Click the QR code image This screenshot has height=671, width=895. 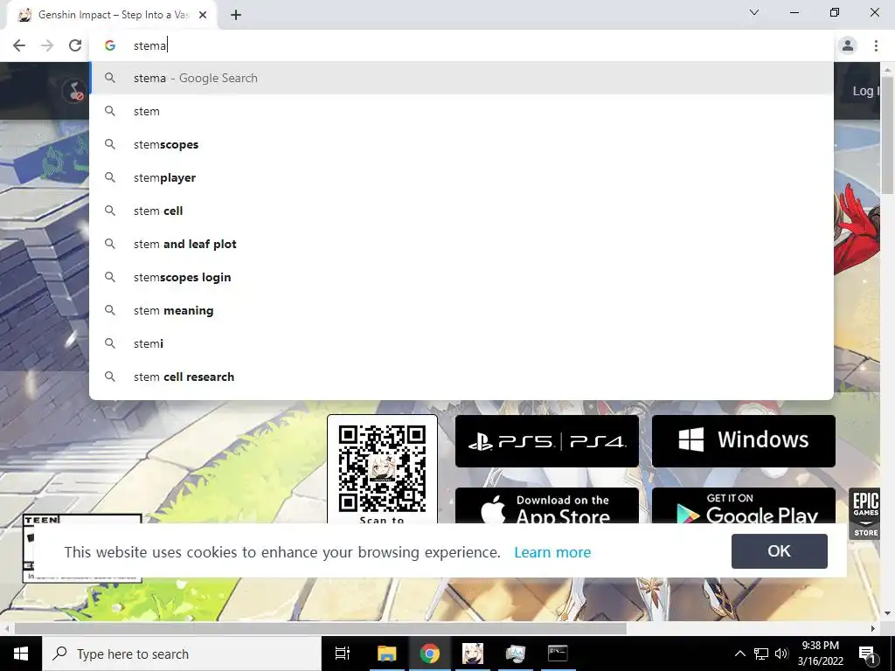click(382, 468)
